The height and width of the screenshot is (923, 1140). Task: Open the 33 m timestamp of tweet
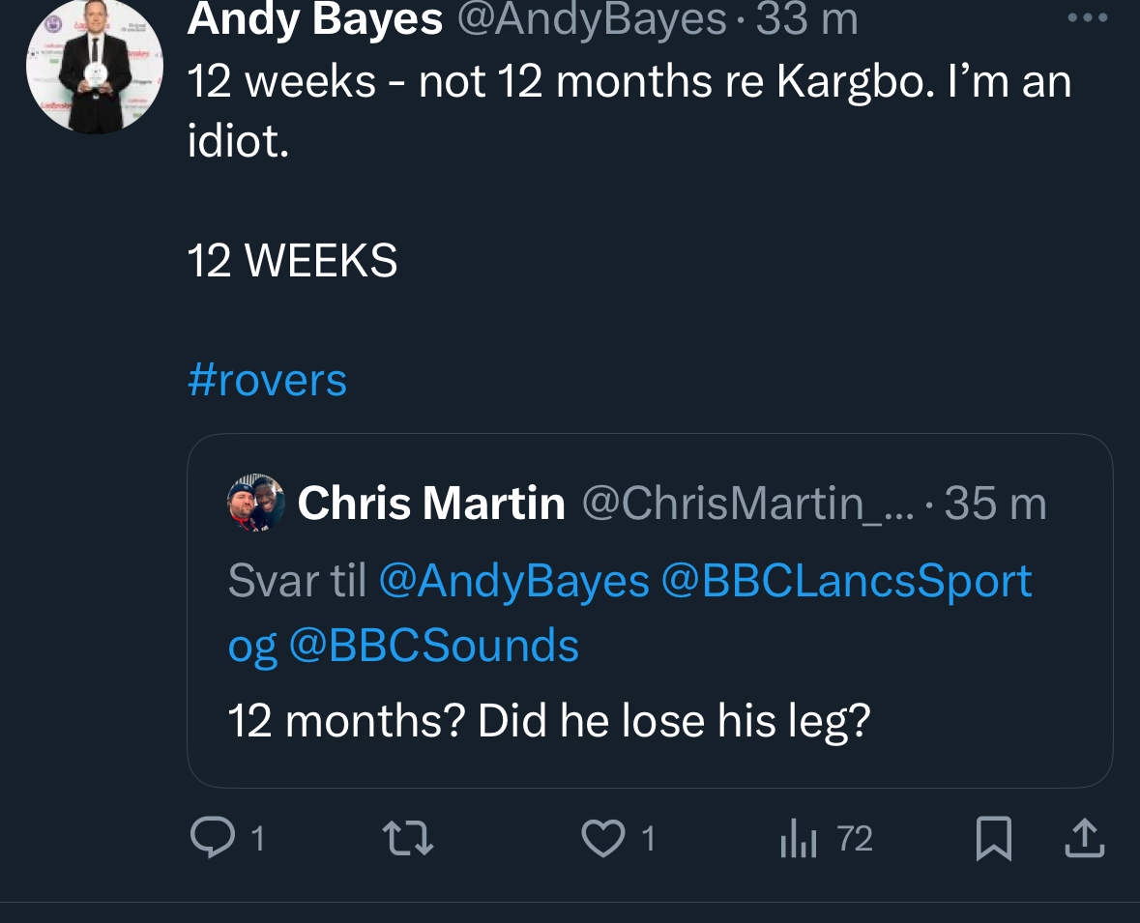(x=806, y=19)
